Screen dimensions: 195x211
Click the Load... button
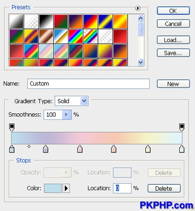click(173, 40)
